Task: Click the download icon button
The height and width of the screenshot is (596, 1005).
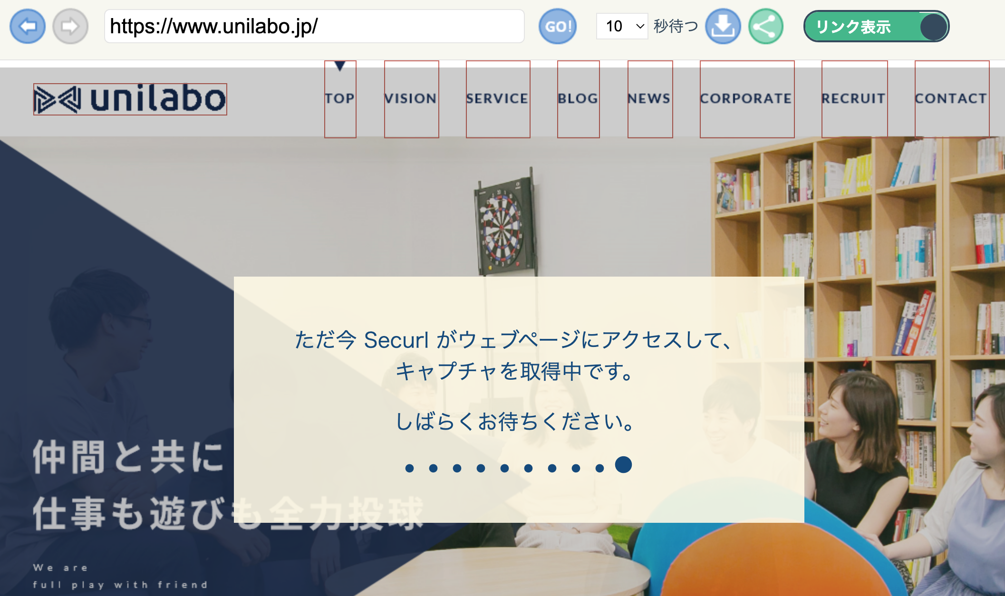Action: [723, 27]
